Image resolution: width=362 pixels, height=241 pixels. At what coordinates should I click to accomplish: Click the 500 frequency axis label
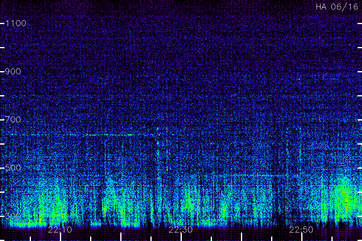point(13,167)
